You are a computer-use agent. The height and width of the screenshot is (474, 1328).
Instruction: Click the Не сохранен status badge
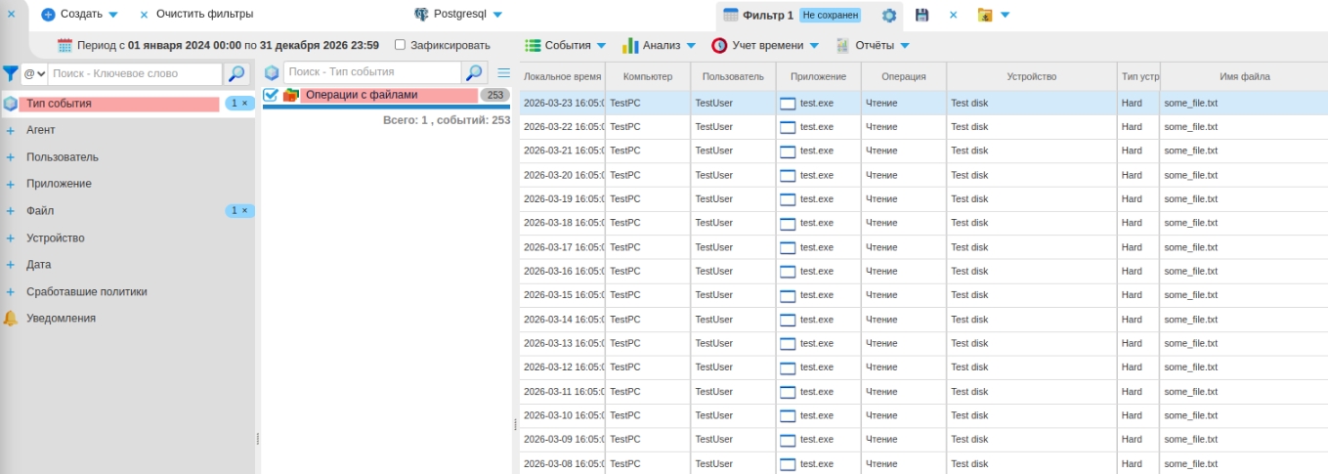pos(830,16)
